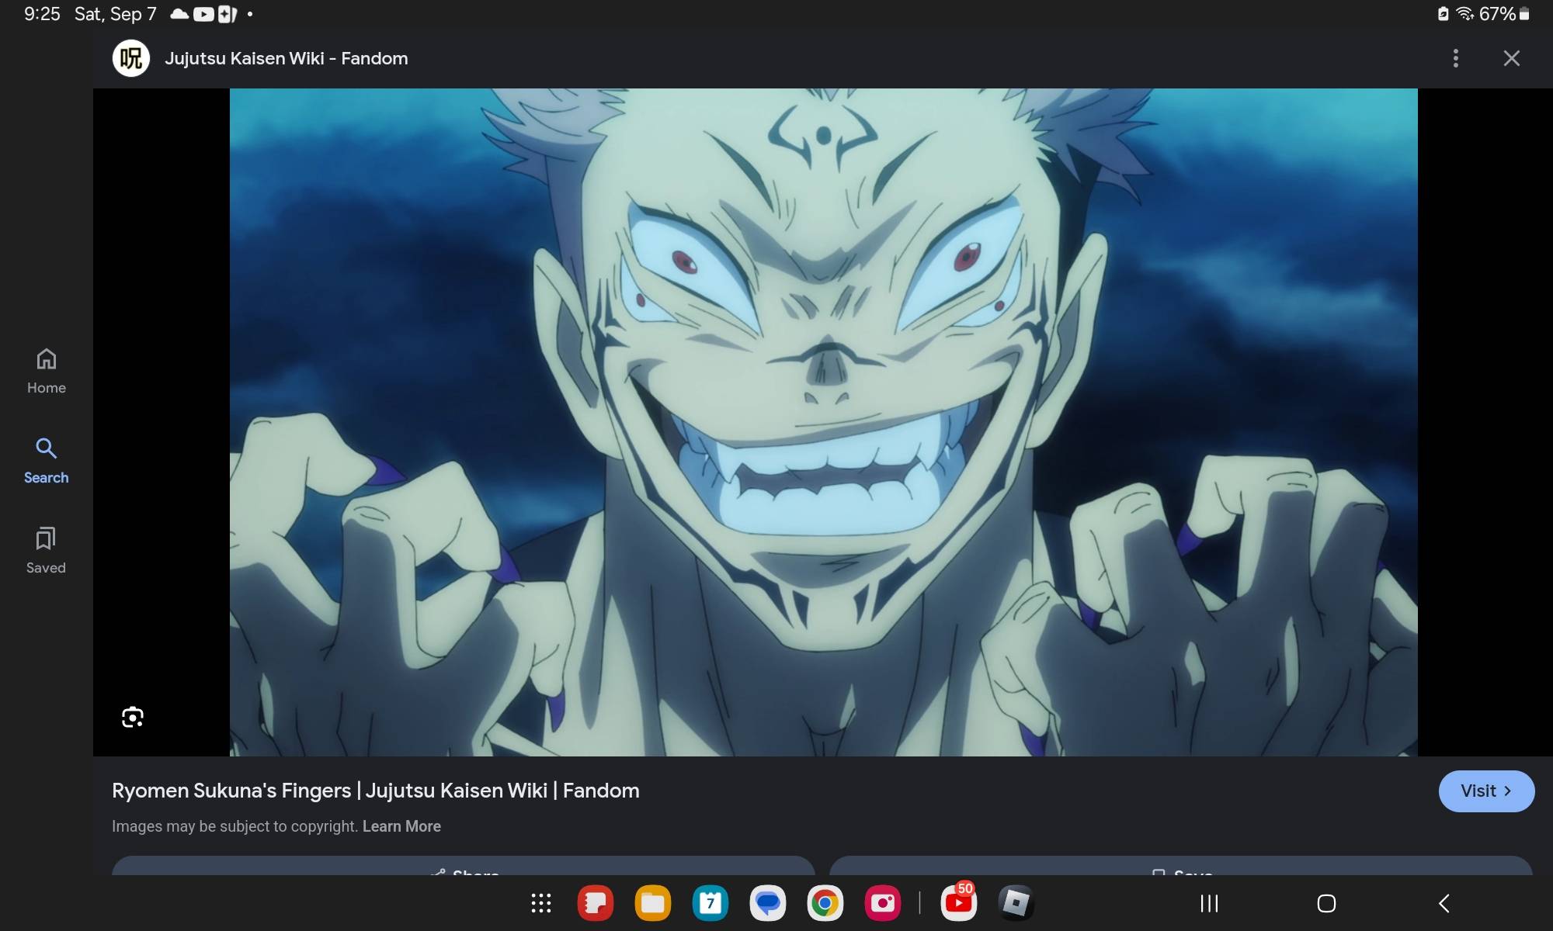The image size is (1553, 931).
Task: Tap the home navigation button
Action: [x=1327, y=903]
